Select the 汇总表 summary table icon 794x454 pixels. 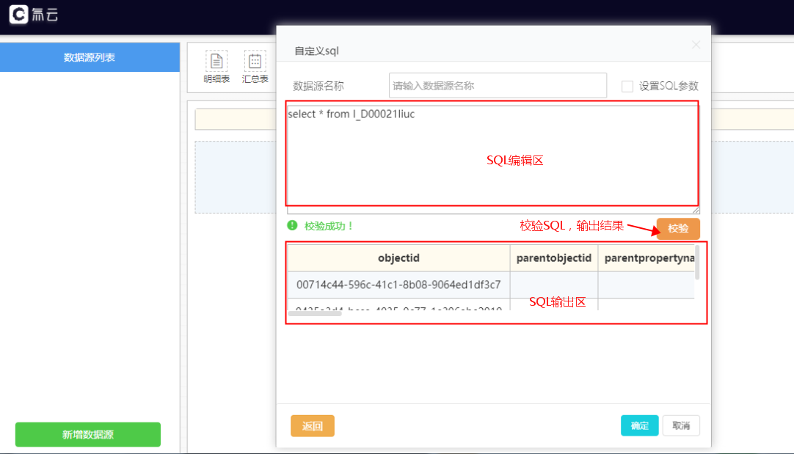(x=255, y=62)
